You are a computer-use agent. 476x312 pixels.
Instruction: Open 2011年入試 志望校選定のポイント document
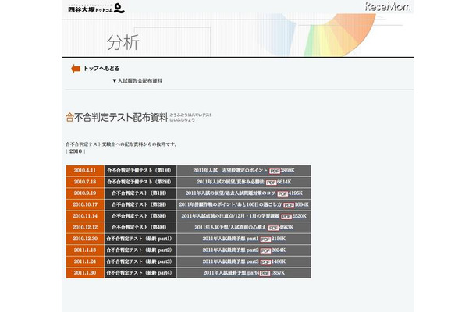pyautogui.click(x=230, y=171)
